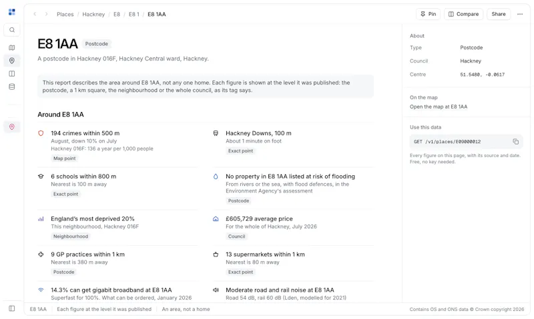
Task: Click the Postcode tag next to the title
Action: 96,44
